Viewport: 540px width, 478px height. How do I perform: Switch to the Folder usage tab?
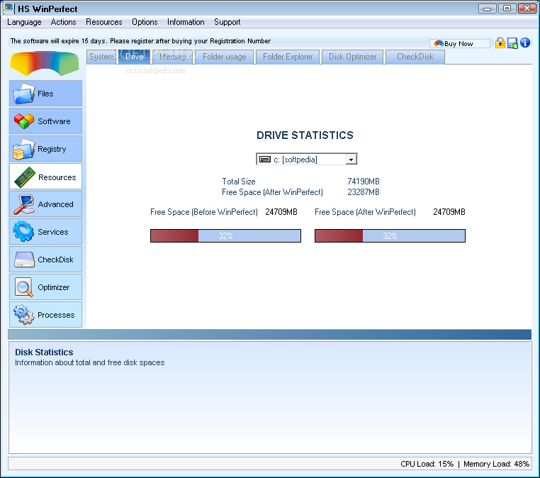click(224, 57)
